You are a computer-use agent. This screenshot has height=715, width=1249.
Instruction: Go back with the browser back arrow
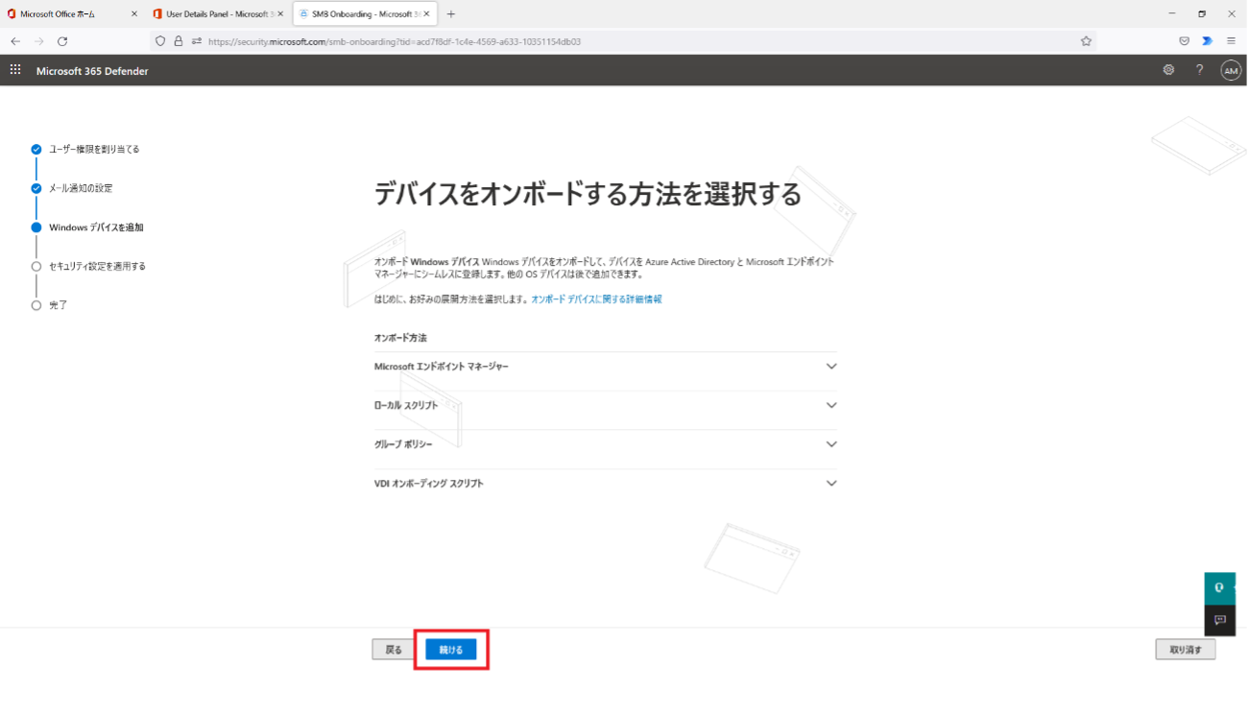[15, 41]
